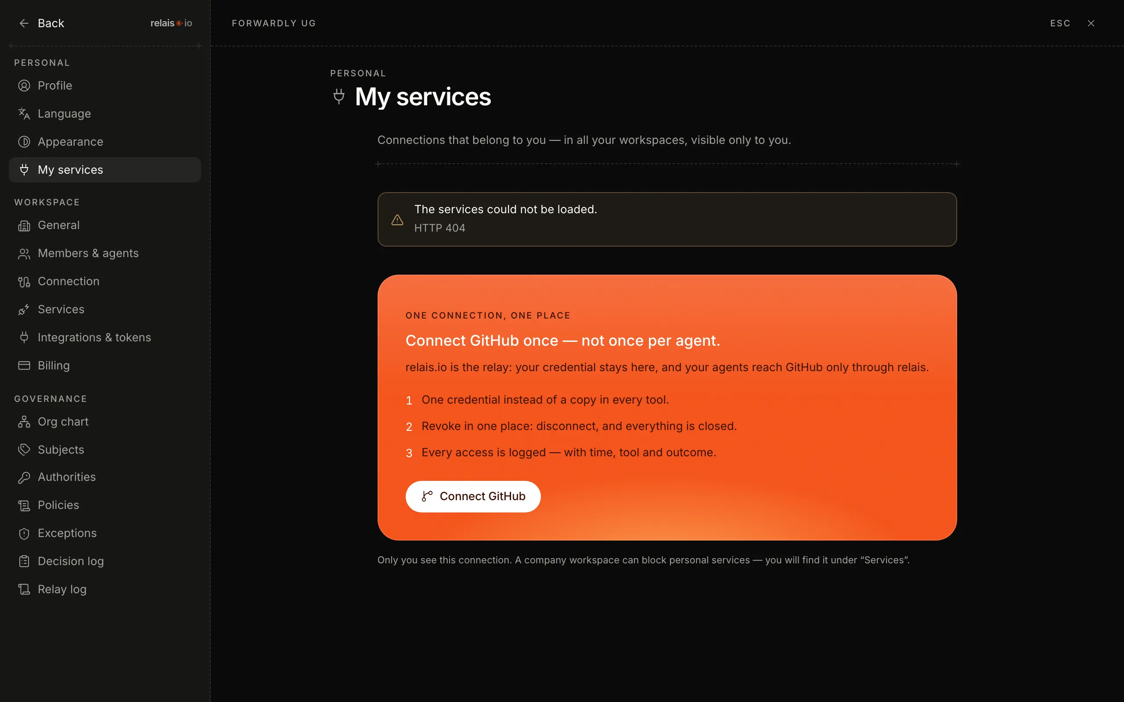
Task: Click "Every access is logged" list item
Action: (569, 452)
